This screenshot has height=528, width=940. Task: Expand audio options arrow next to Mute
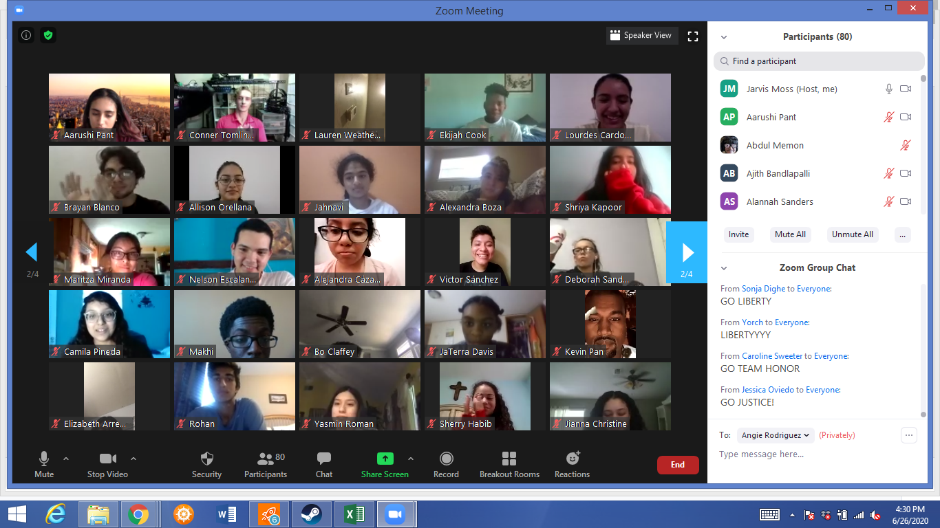tap(66, 459)
